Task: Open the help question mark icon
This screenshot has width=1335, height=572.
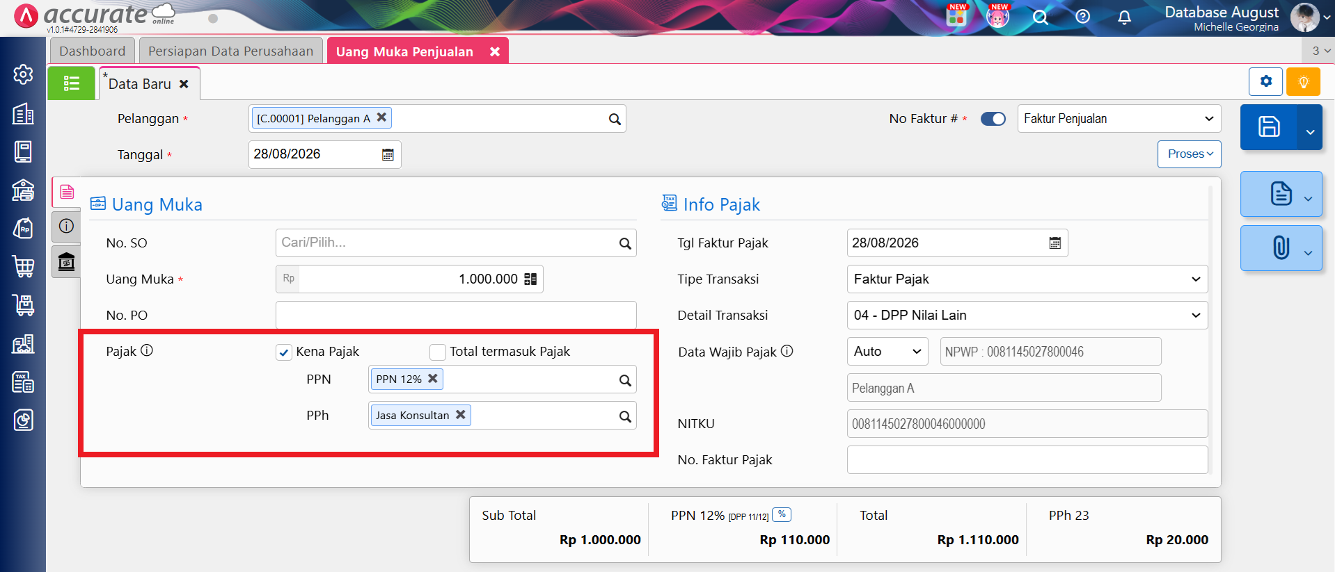Action: pos(1082,17)
